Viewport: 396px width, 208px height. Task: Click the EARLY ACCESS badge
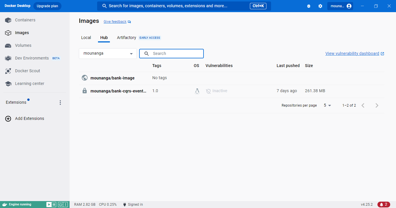[150, 38]
